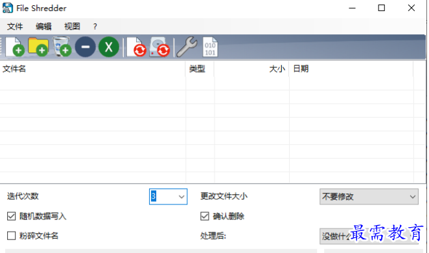Enable the 粉碎文件名 checkbox

[11, 236]
